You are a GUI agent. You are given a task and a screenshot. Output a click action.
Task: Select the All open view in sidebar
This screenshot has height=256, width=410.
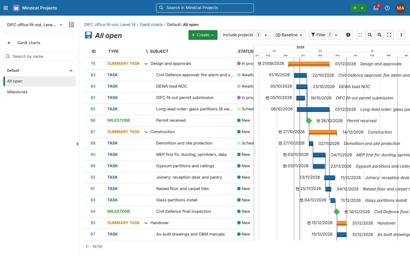tap(40, 81)
